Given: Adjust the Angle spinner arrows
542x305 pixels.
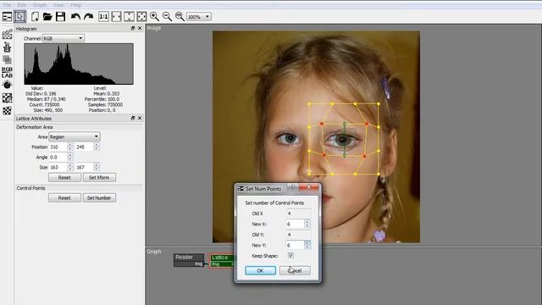Looking at the screenshot, I should [70, 157].
